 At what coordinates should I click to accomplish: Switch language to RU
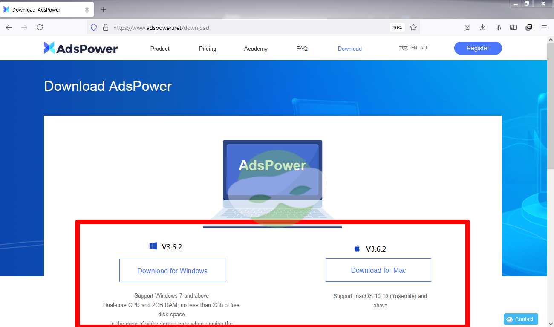pos(424,48)
